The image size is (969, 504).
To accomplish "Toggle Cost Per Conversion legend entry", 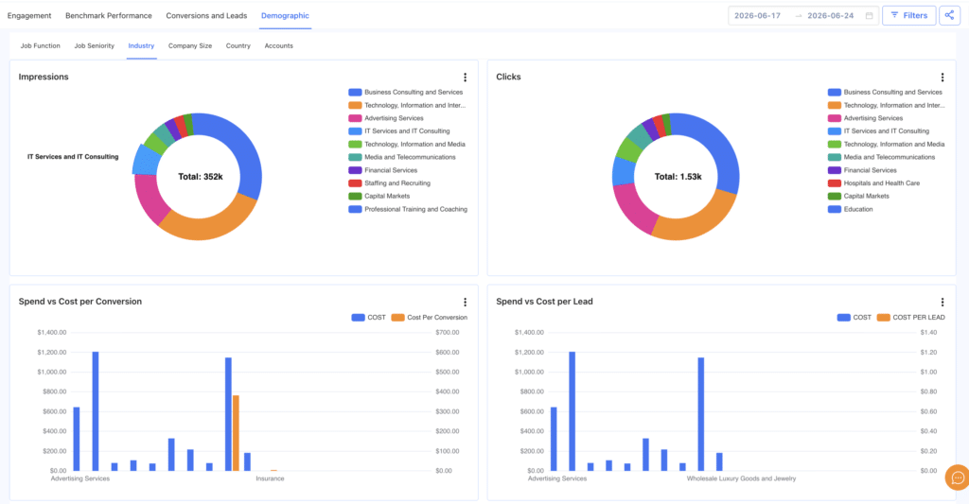I will click(x=430, y=318).
